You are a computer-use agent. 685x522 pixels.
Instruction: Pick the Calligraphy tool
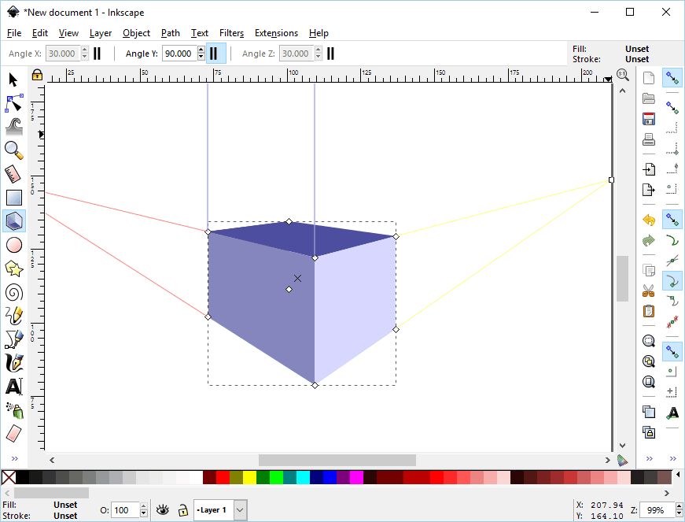13,363
